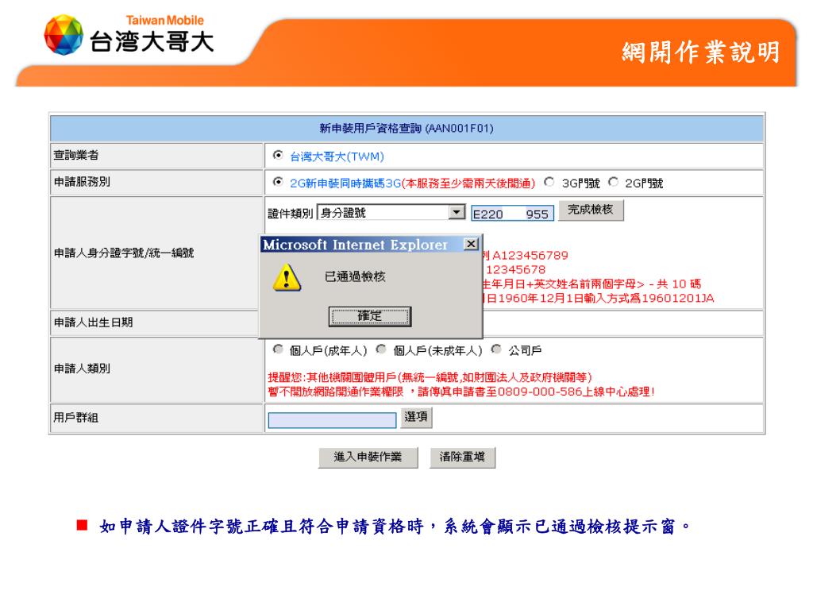Click the 用戶群組 label
813x610 pixels.
(x=76, y=418)
